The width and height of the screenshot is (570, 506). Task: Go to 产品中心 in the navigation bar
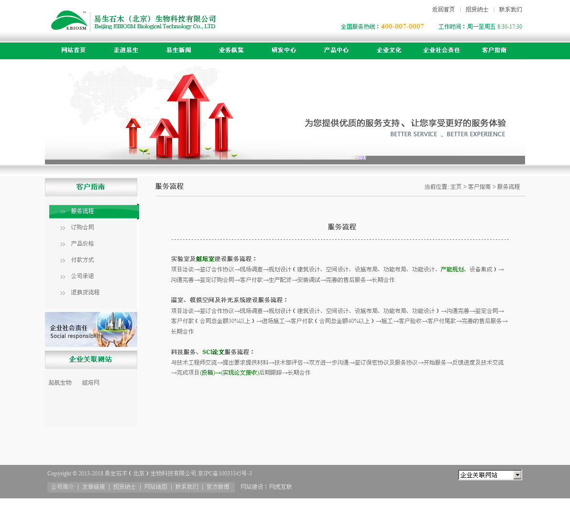(336, 50)
